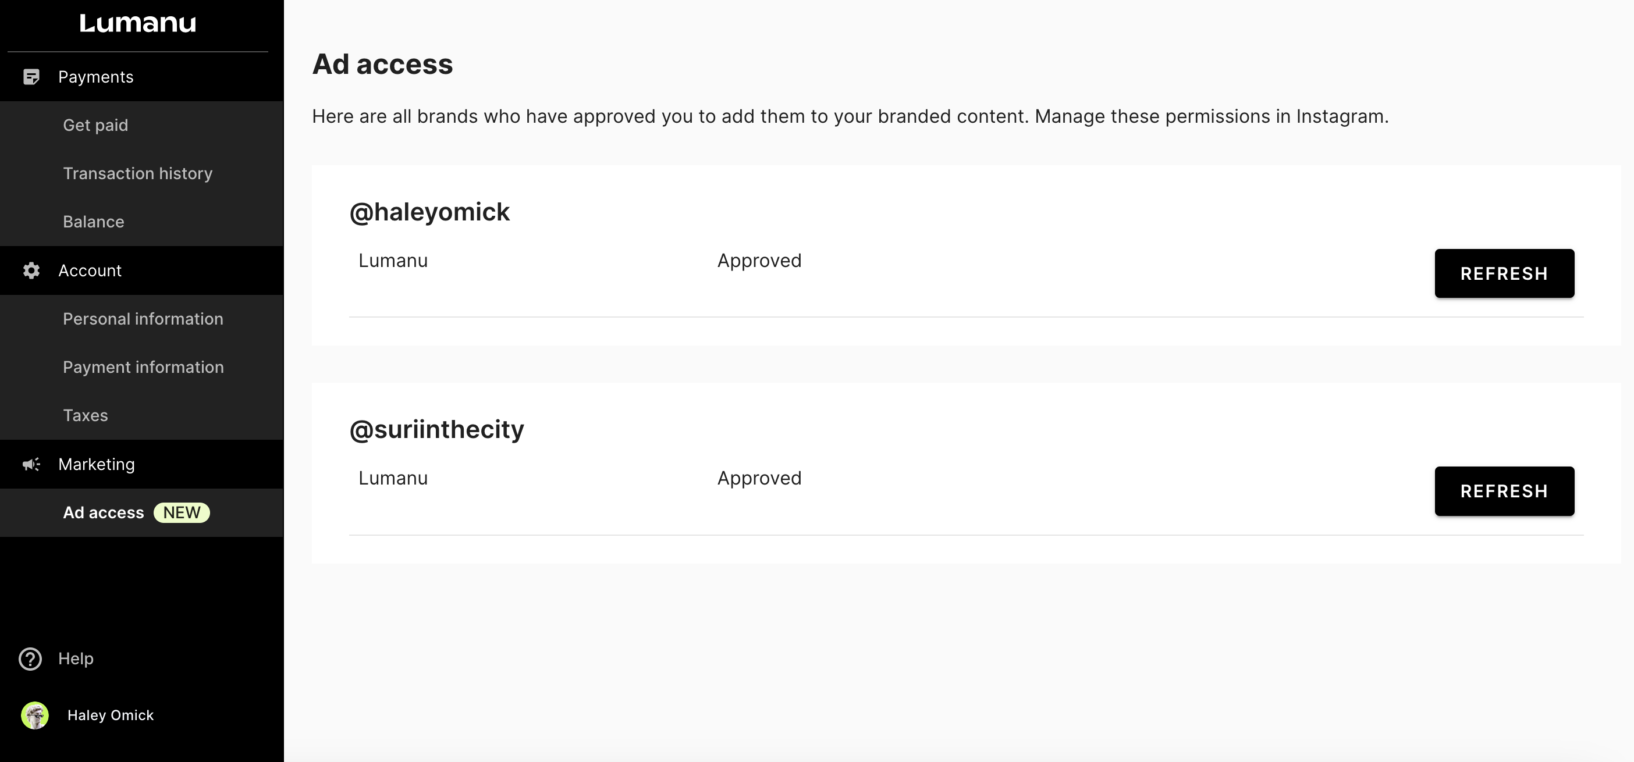Screen dimensions: 1634x762
Task: Open Haley Omick profile avatar
Action: [35, 715]
